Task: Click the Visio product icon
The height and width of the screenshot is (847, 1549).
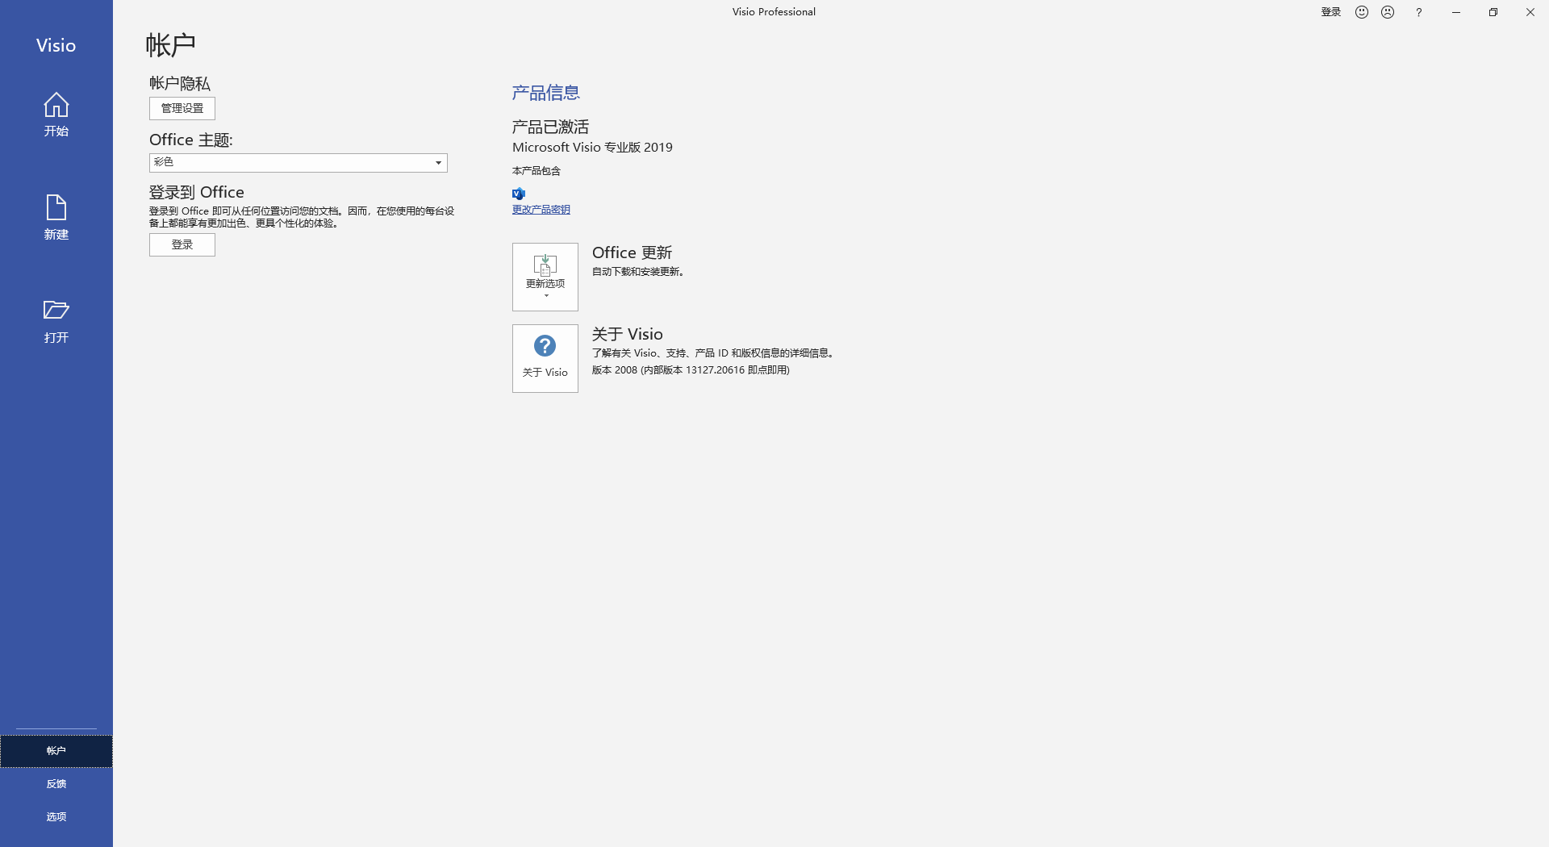Action: [x=519, y=194]
